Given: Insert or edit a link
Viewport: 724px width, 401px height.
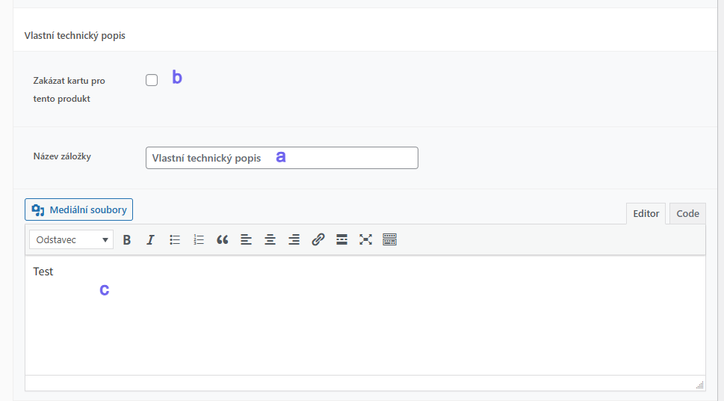Looking at the screenshot, I should tap(318, 239).
